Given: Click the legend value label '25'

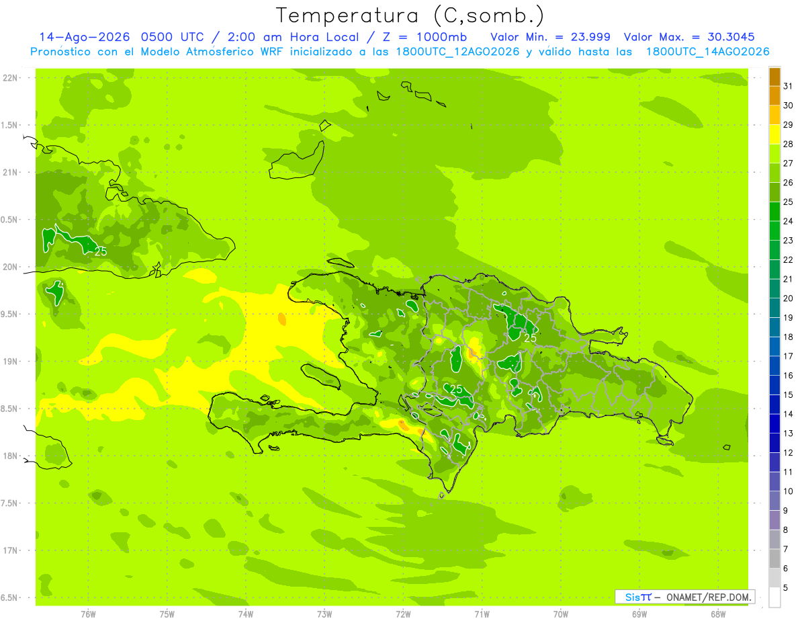Looking at the screenshot, I should point(788,202).
